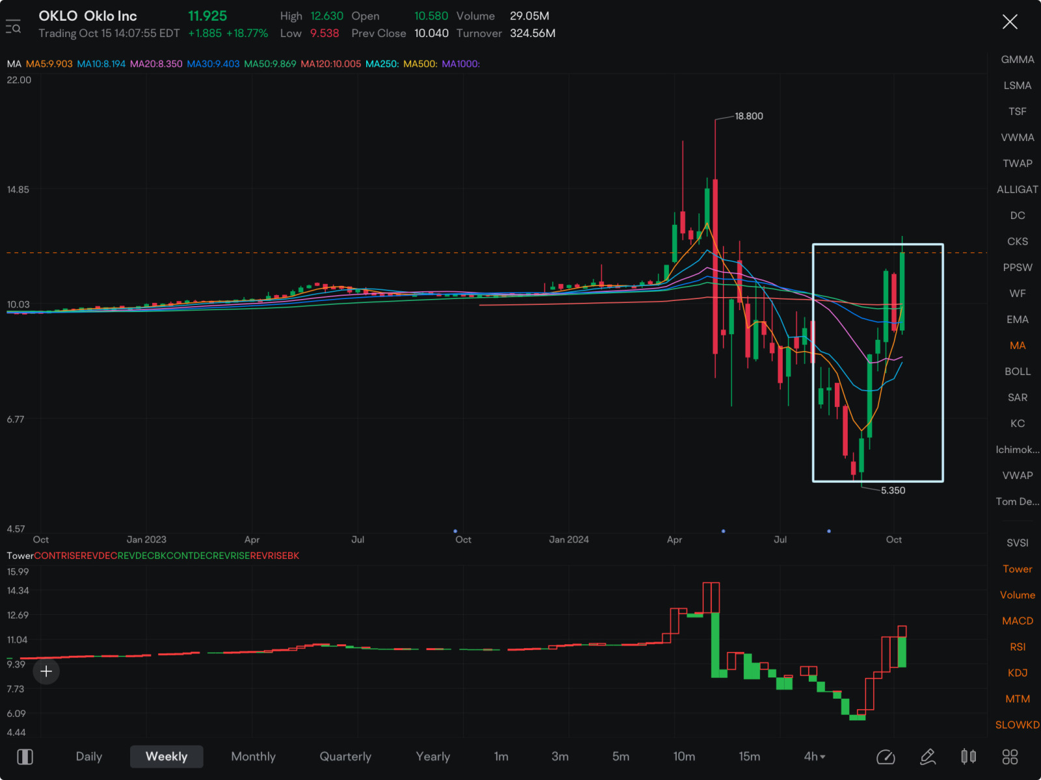Toggle the side panel layout icon
1041x780 pixels.
point(25,757)
